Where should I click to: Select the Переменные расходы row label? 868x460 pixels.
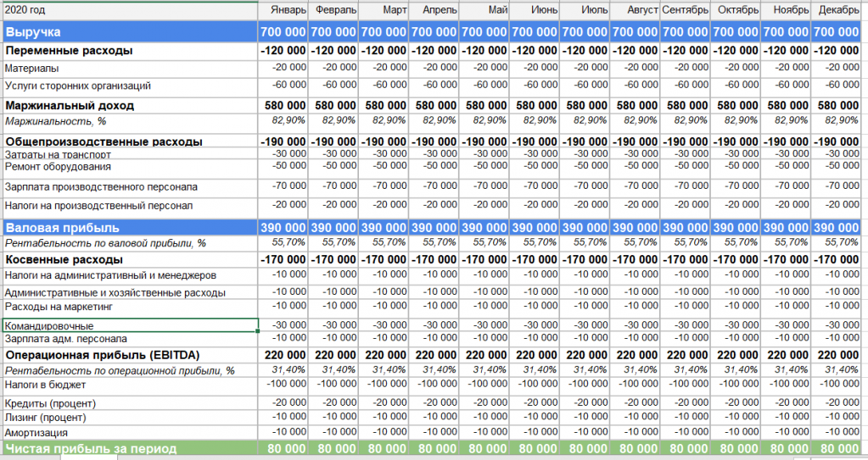coord(69,51)
